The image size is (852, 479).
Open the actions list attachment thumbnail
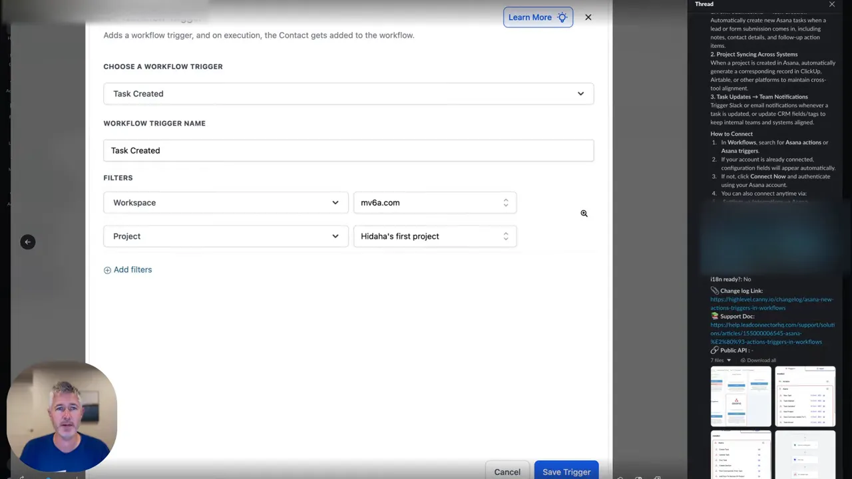pyautogui.click(x=741, y=454)
